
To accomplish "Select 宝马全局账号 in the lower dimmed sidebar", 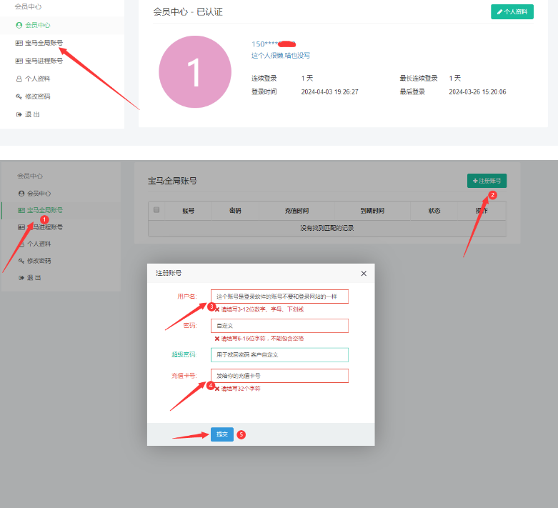I will coord(45,210).
